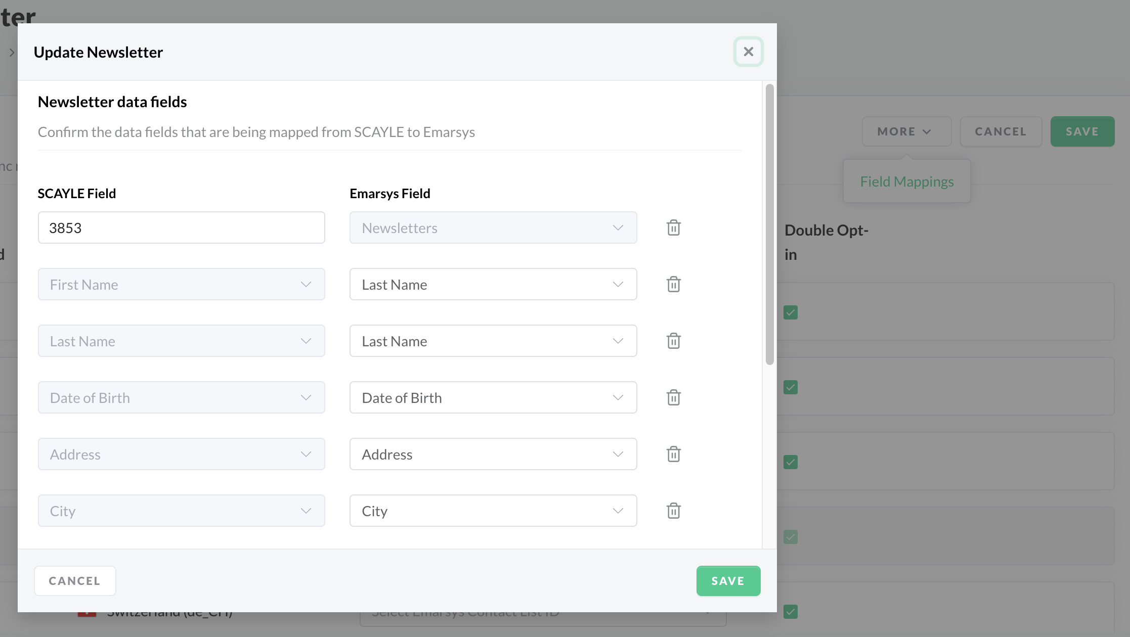Open the Date of Birth Emarsys dropdown
Image resolution: width=1130 pixels, height=637 pixels.
[x=493, y=397]
